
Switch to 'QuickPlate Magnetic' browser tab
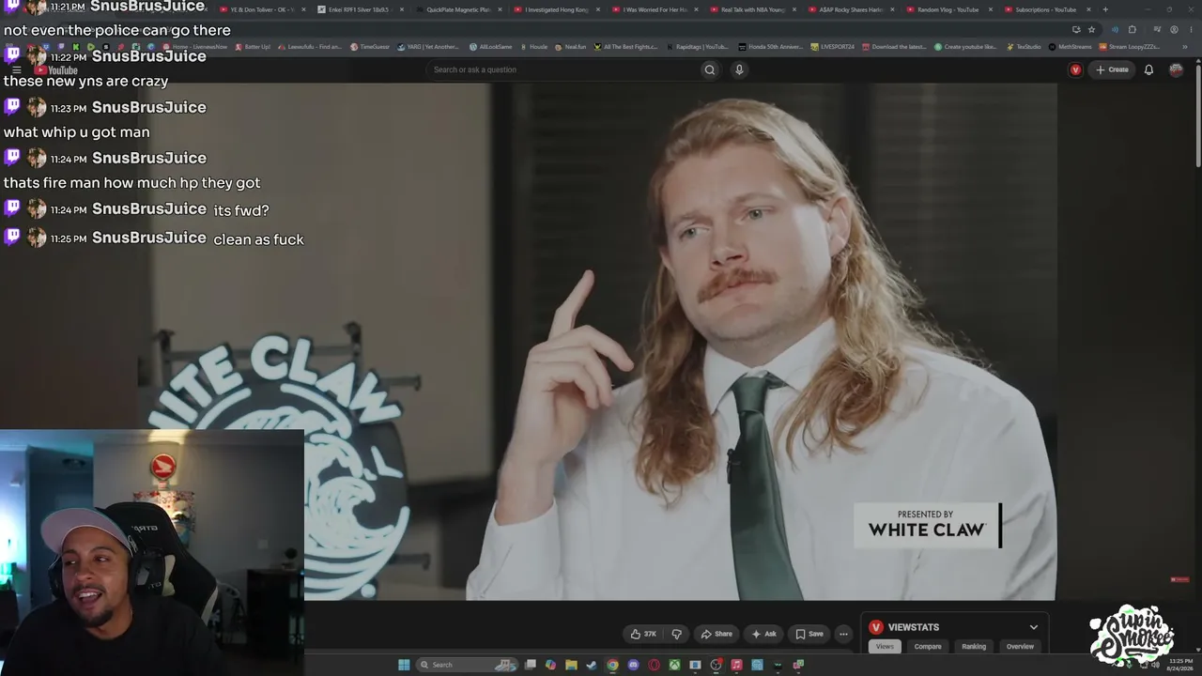(458, 9)
